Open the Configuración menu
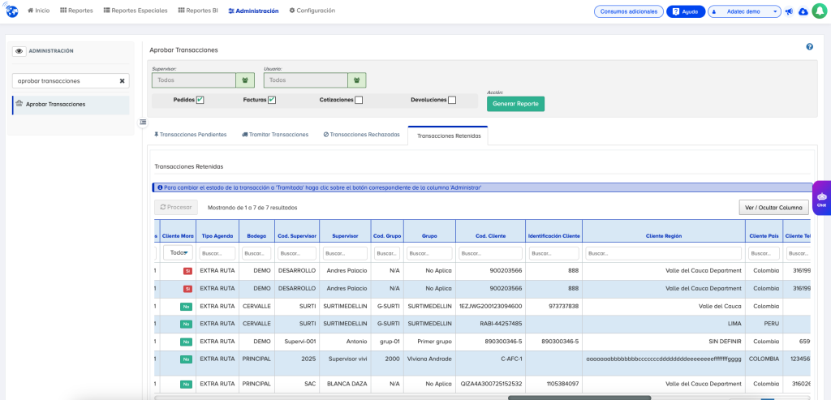The height and width of the screenshot is (400, 831). tap(312, 11)
